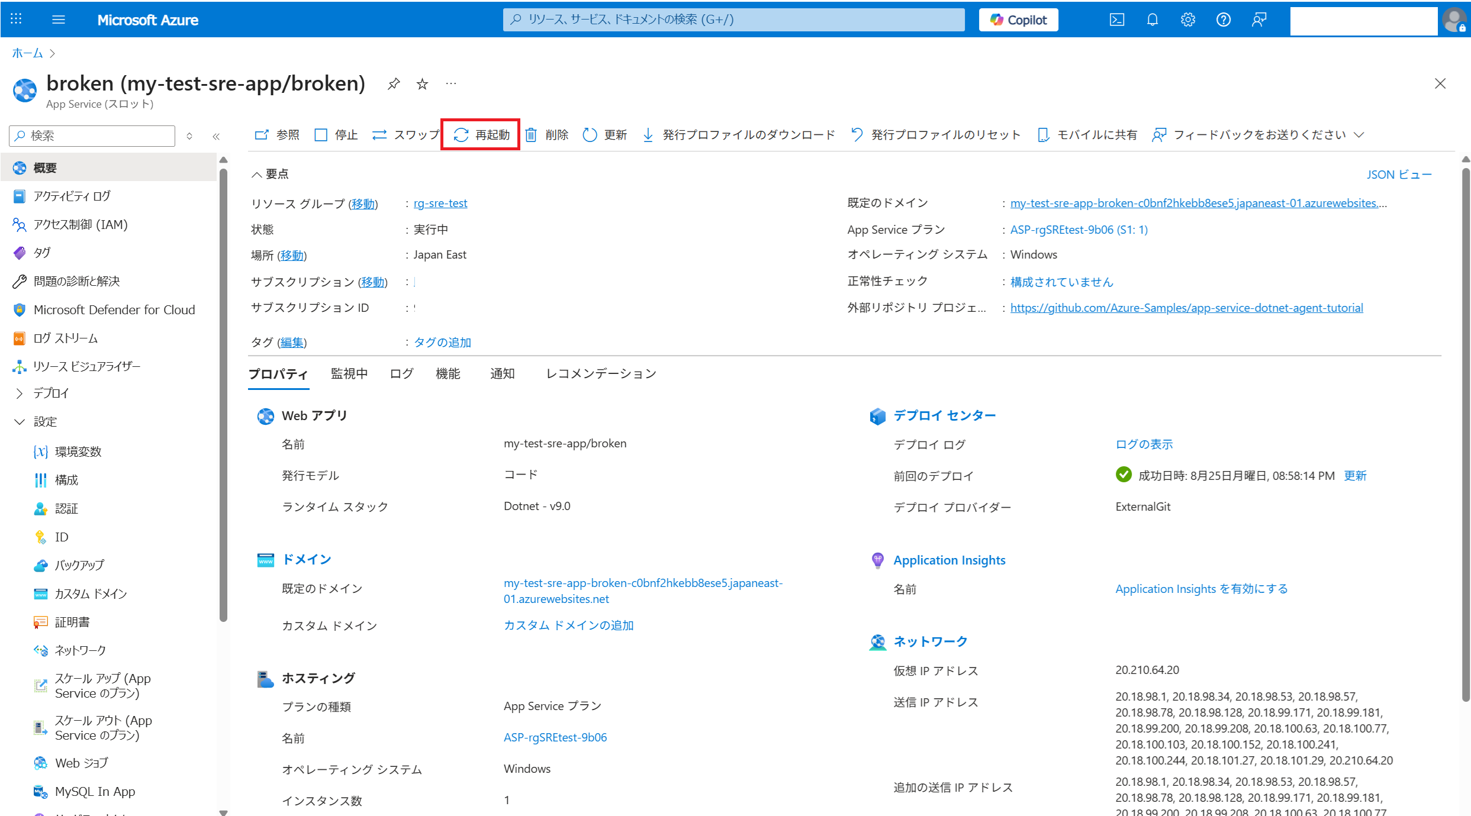Click the Copilot button
Screen dimensions: 1471x816
click(1018, 20)
